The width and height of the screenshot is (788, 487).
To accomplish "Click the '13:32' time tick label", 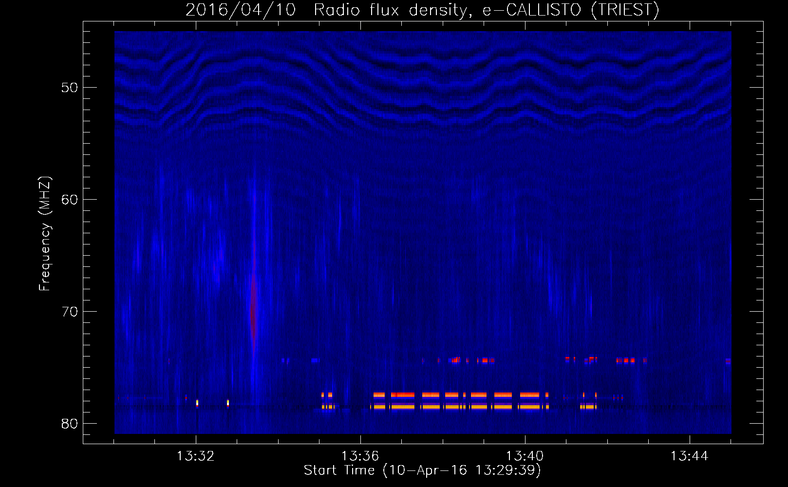I will point(195,456).
